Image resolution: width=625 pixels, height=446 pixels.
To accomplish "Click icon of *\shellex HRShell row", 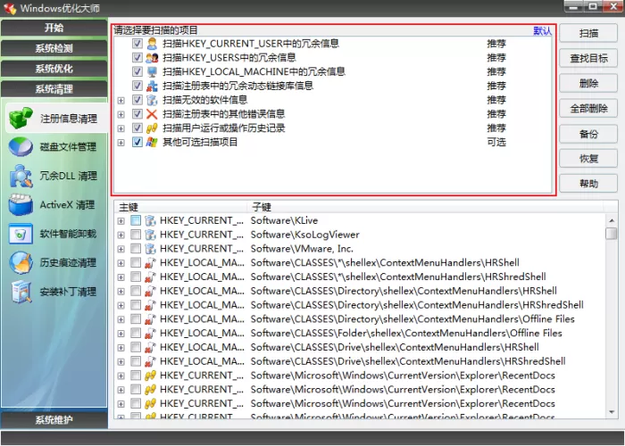I will coord(150,263).
